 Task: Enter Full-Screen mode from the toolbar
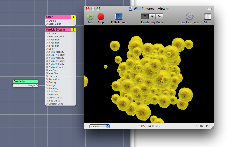click(119, 17)
